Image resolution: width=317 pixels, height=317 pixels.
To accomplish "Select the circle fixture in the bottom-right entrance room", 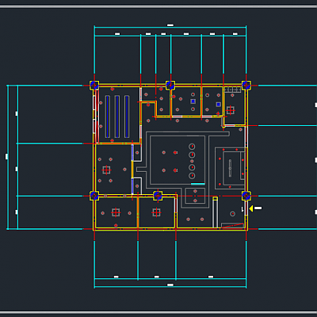I will point(232,214).
